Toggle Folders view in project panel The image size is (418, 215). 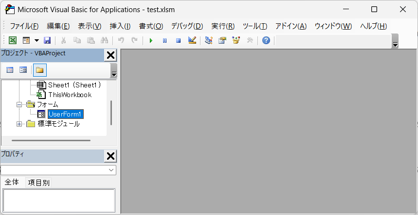(40, 70)
